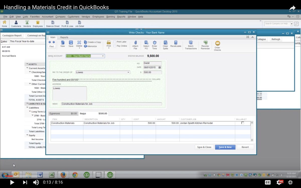
Task: Click the check amount field
Action: 153,72
